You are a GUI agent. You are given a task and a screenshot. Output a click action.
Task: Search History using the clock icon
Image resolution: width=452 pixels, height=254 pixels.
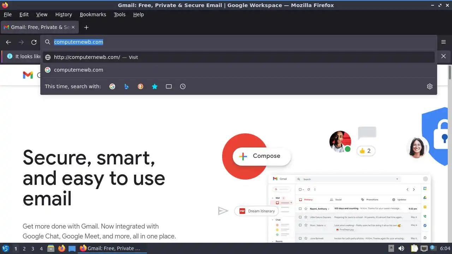point(183,86)
